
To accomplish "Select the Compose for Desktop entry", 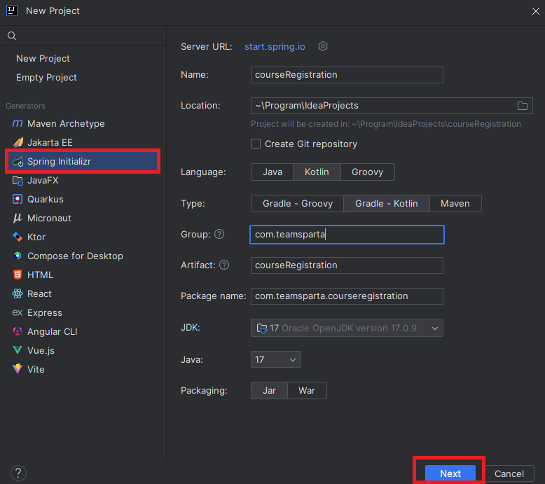I will (x=83, y=256).
